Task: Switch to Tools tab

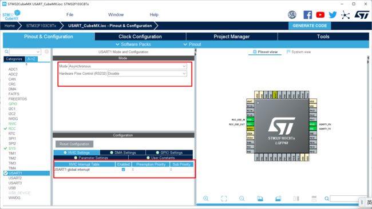Action: pyautogui.click(x=323, y=37)
